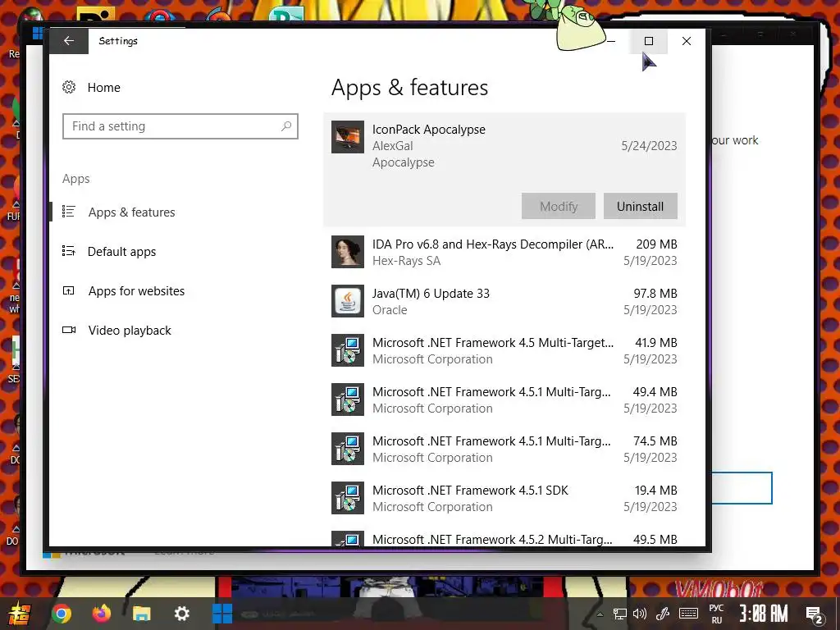Image resolution: width=840 pixels, height=630 pixels.
Task: Select the Java(TM) 6 Update 33 entry
Action: point(504,301)
